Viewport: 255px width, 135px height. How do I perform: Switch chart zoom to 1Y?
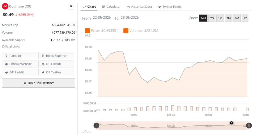(x=245, y=18)
